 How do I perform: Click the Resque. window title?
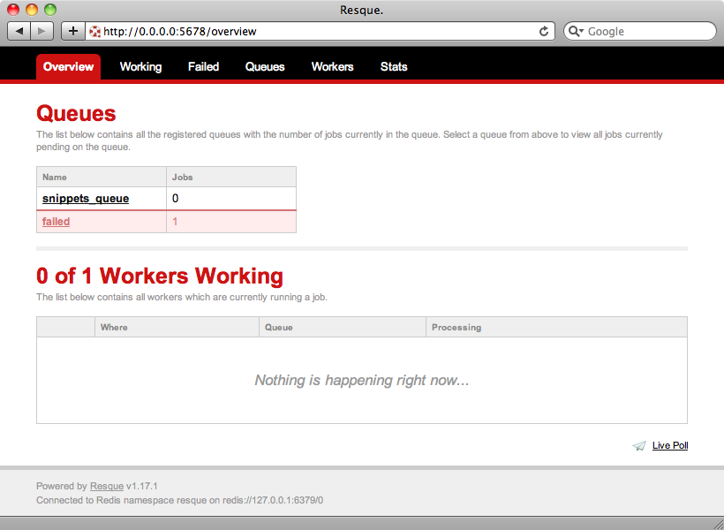361,10
